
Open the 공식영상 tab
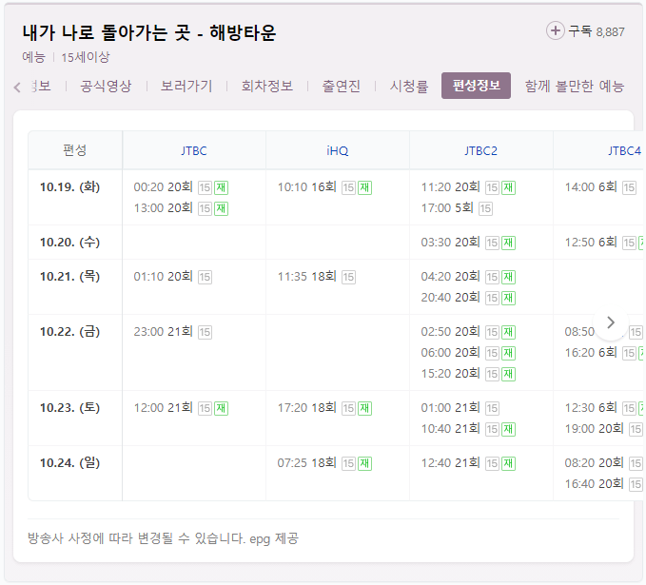[106, 86]
